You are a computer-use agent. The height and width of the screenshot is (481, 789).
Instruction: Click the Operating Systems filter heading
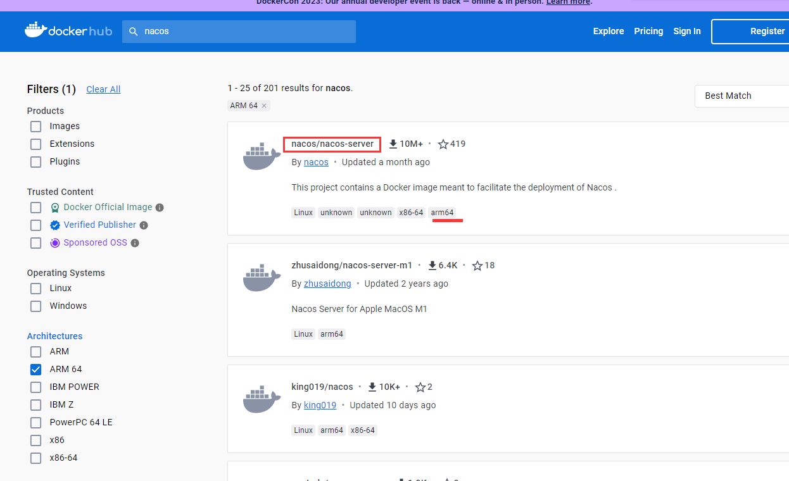(x=66, y=273)
